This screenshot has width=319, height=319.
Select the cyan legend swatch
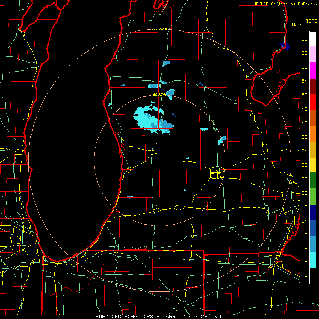click(313, 260)
